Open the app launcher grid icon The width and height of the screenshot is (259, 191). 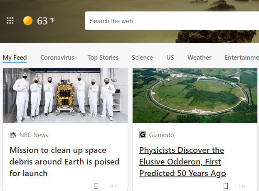point(10,21)
